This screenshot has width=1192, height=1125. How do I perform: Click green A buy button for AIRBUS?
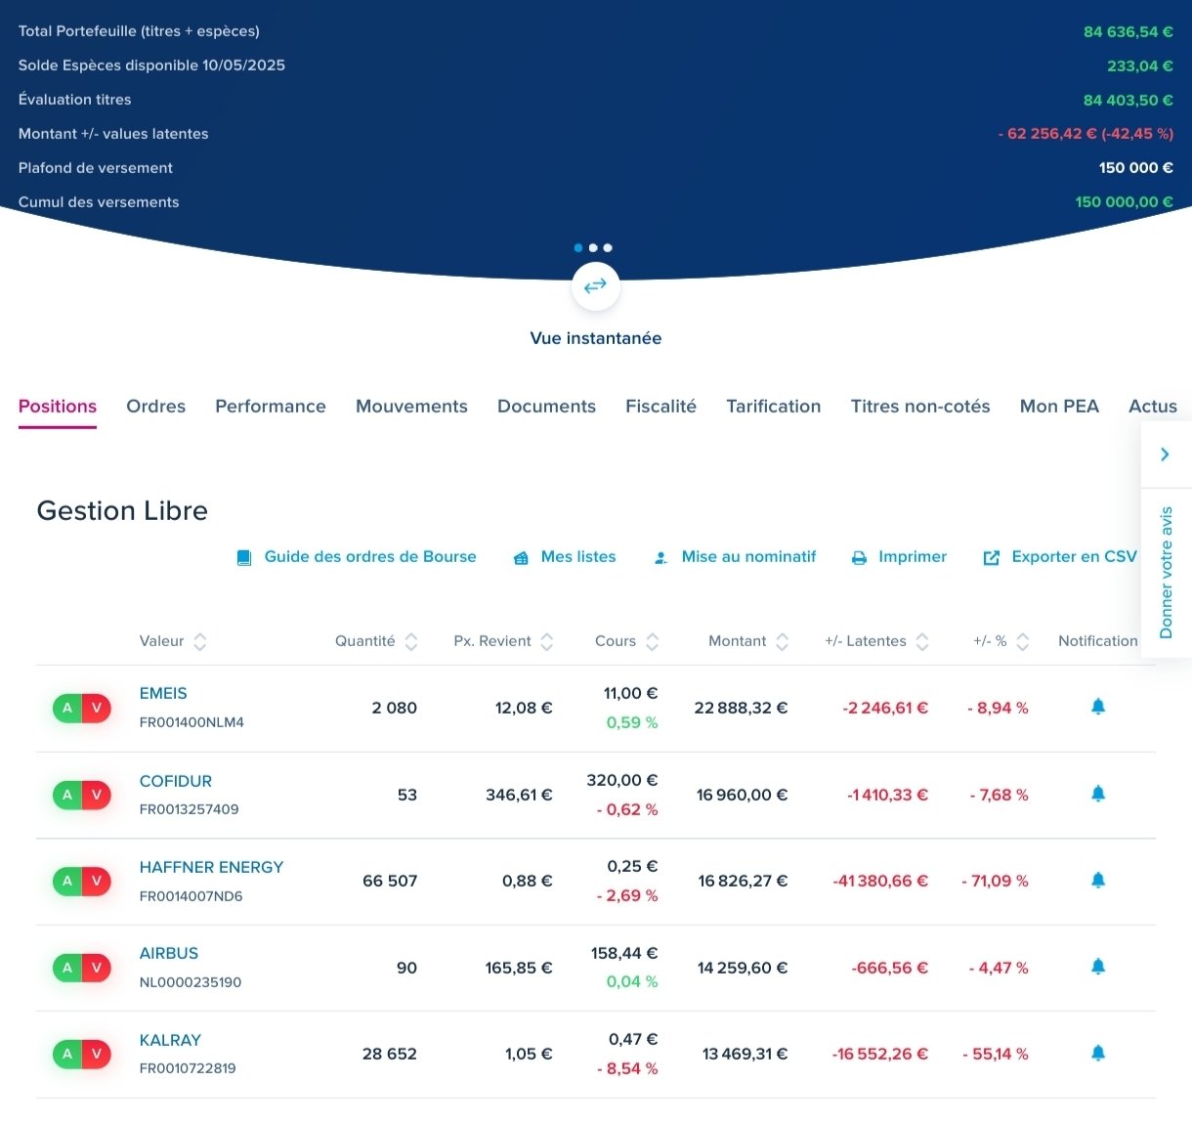(67, 968)
